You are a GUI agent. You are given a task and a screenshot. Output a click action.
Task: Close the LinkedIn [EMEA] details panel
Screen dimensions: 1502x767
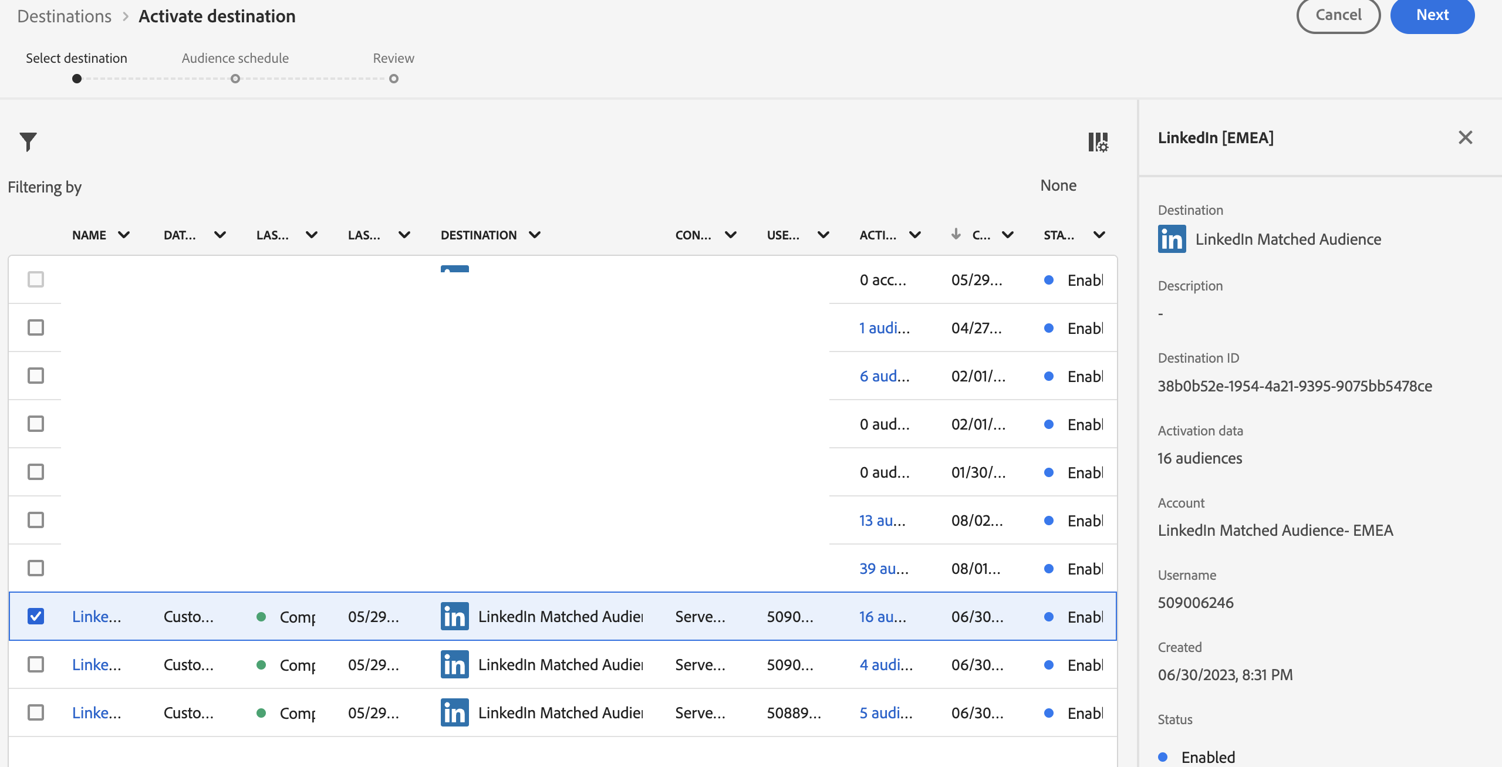[1465, 137]
